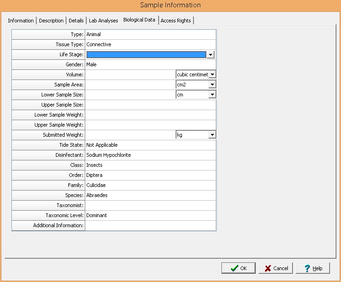The image size is (341, 282).
Task: Select the Lab Analyses tab
Action: click(x=104, y=21)
